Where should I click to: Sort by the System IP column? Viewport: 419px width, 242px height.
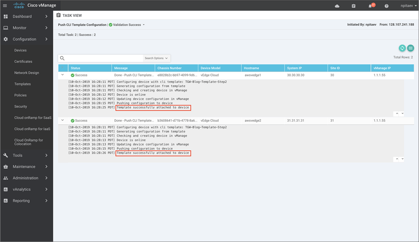[306, 68]
